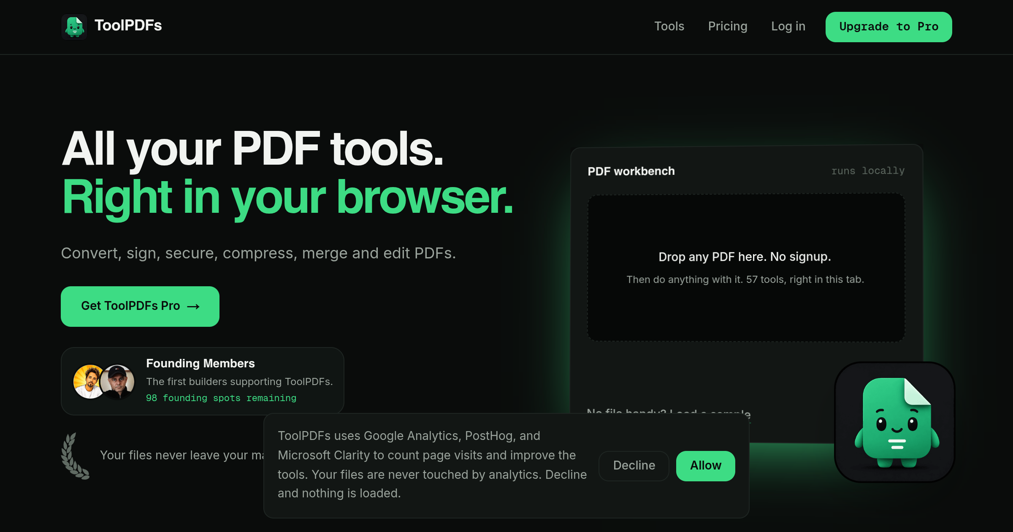Image resolution: width=1013 pixels, height=532 pixels.
Task: Click "Then do anything with it. 57 tools" text
Action: point(745,279)
